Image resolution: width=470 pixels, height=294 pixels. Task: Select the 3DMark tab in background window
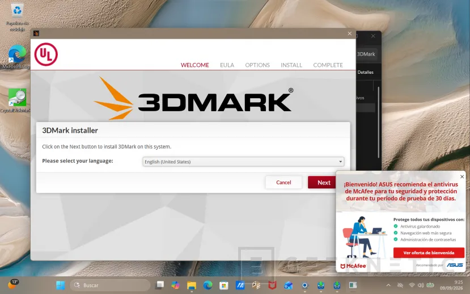click(x=366, y=54)
